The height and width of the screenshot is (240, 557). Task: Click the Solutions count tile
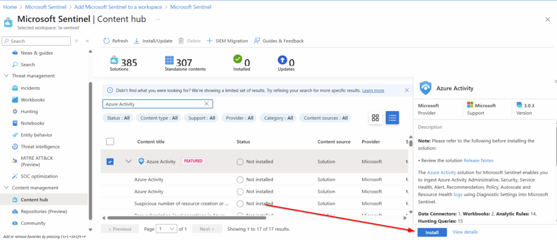point(123,63)
